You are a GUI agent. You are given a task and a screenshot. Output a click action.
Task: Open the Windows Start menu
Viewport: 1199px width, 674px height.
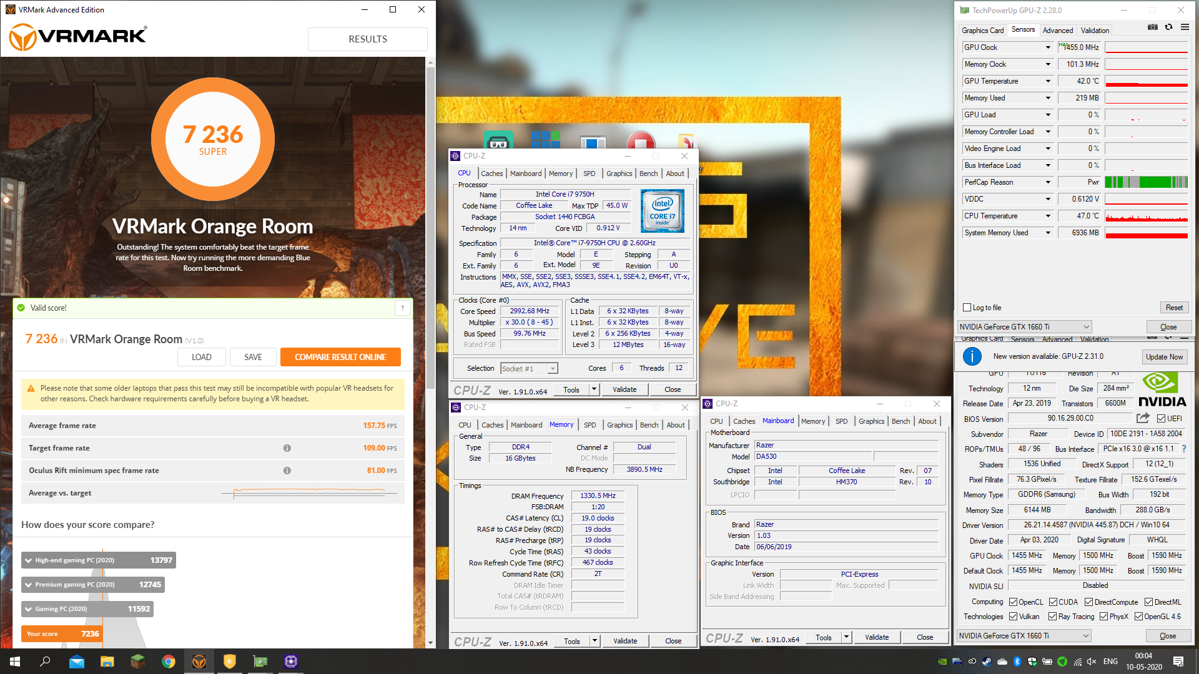(x=15, y=662)
